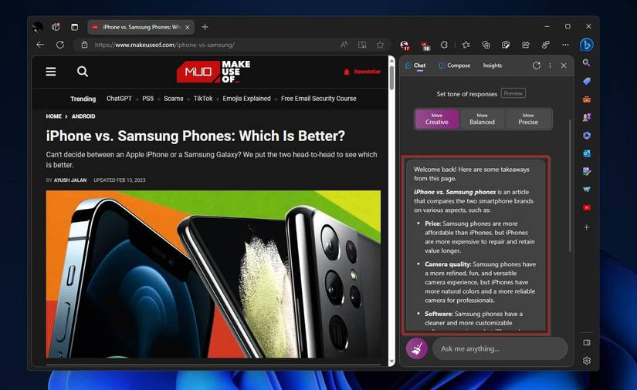Open Settings and more menu

tap(565, 45)
